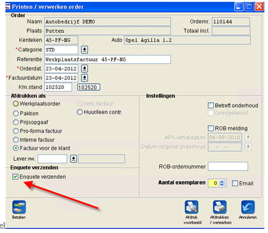Minimize the Printen / verwerken order window

[x=238, y=7]
